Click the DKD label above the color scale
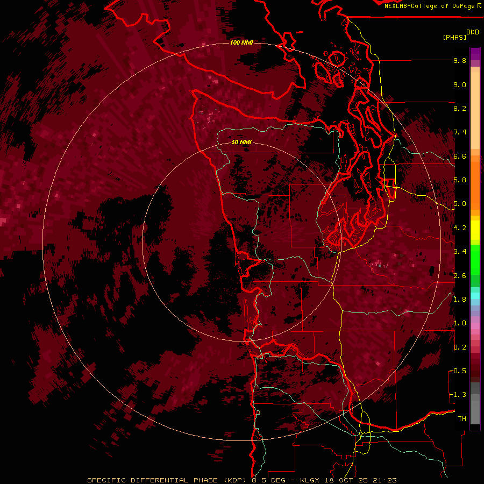The height and width of the screenshot is (484, 484). (x=472, y=32)
